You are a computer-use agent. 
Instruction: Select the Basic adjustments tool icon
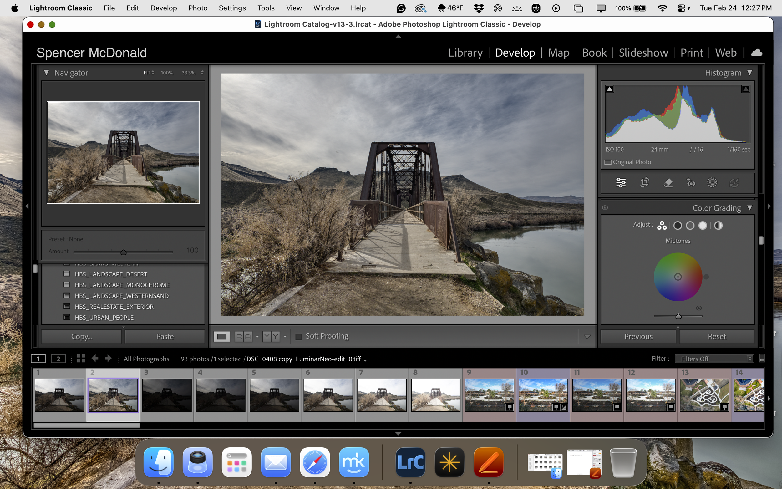pos(621,183)
